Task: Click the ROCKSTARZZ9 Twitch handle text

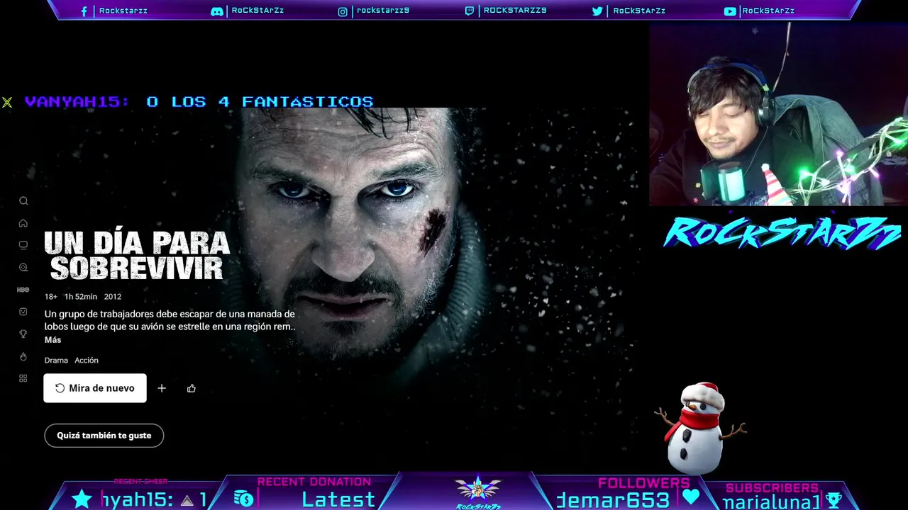Action: 515,11
